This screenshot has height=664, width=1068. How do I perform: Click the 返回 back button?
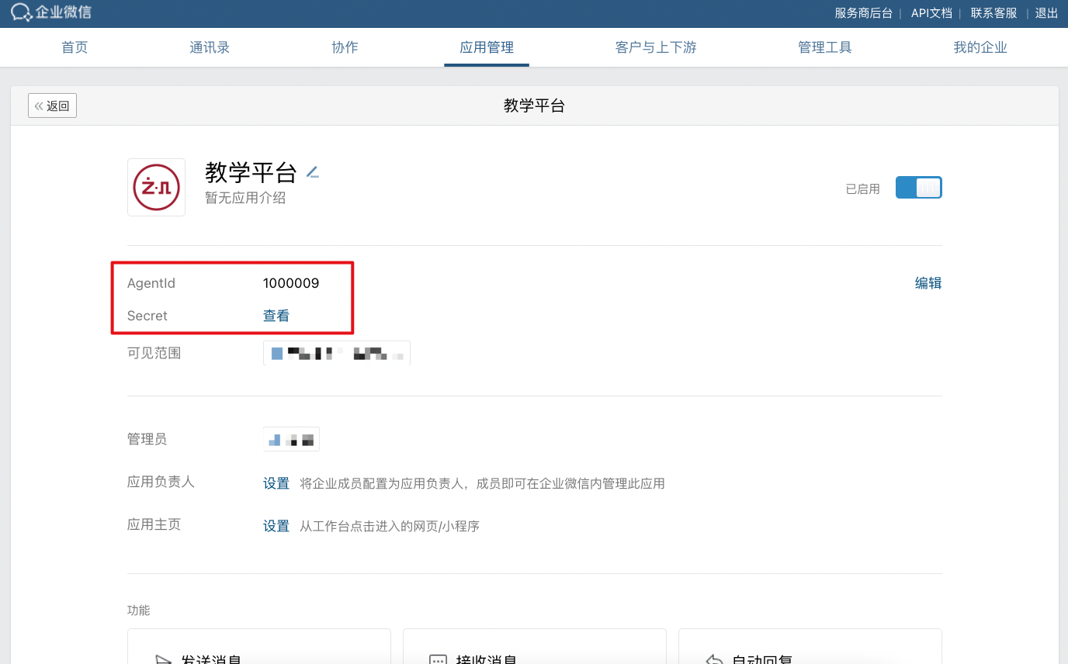[x=52, y=105]
